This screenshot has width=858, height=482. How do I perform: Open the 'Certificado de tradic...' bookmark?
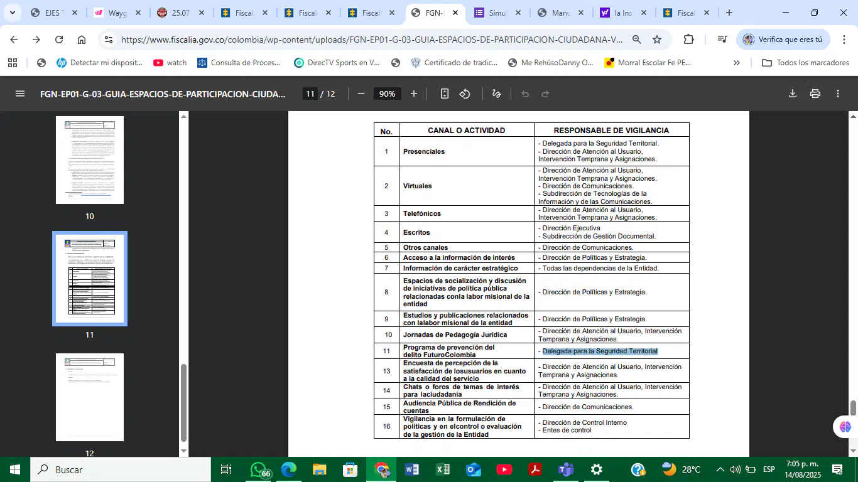pyautogui.click(x=453, y=63)
